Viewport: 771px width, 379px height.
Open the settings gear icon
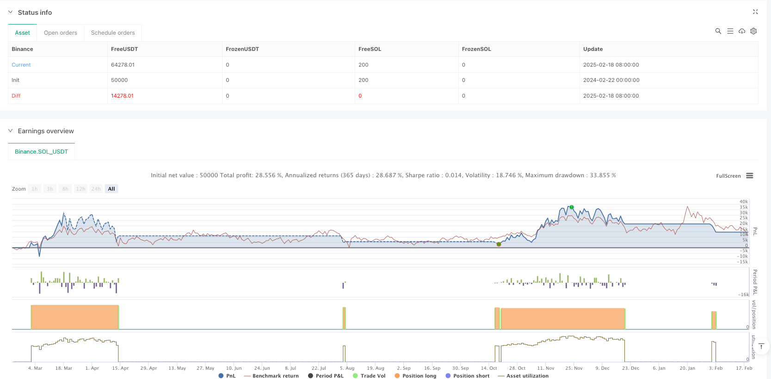coord(753,31)
